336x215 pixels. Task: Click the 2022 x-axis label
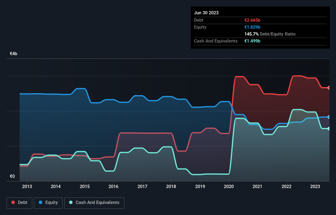point(286,186)
